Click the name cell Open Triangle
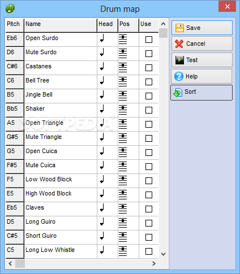The image size is (240, 274). tap(61, 124)
